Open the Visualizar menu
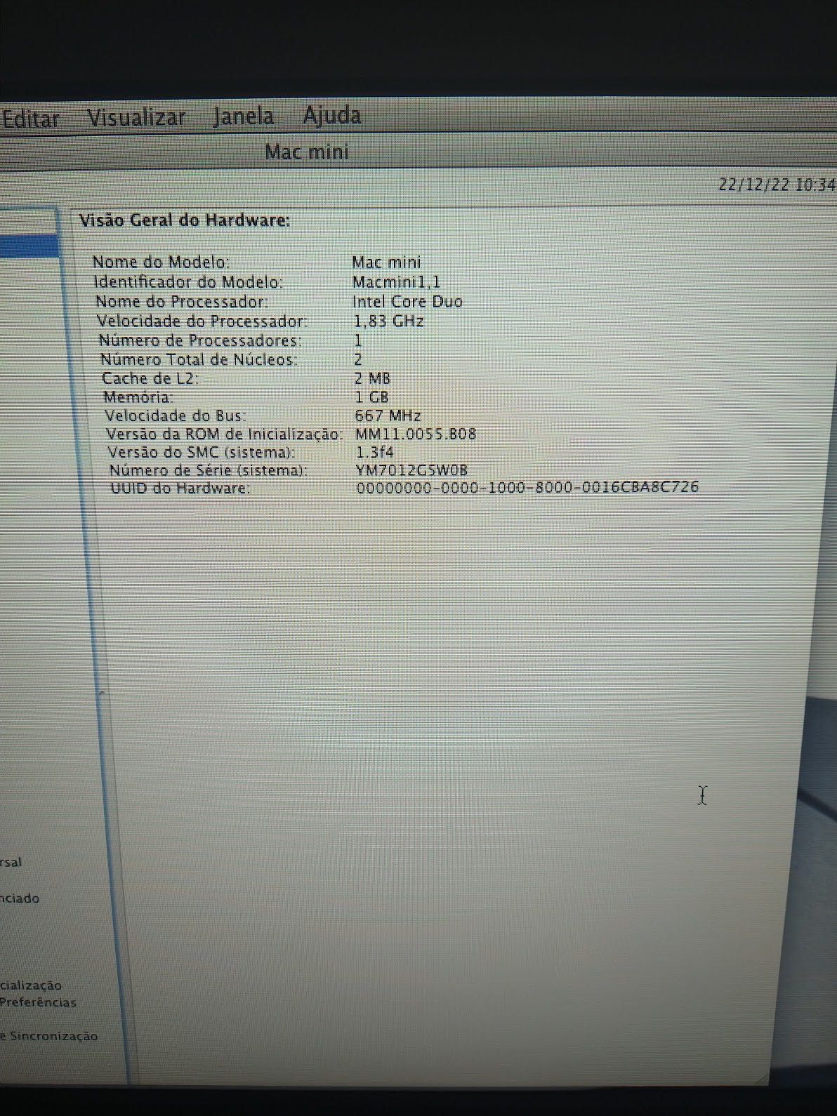The image size is (837, 1116). [x=136, y=117]
